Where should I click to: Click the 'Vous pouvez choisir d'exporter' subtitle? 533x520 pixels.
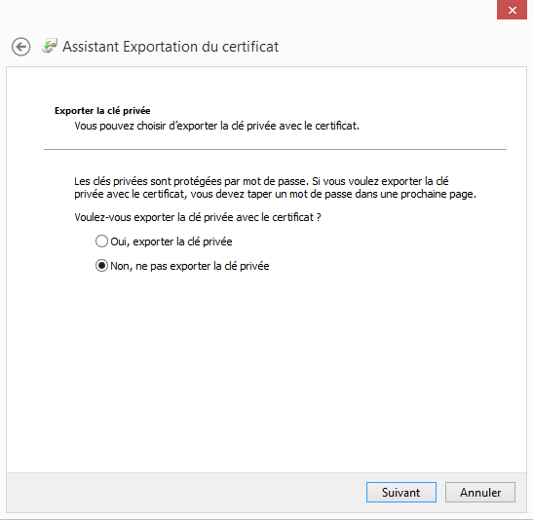[x=217, y=126]
